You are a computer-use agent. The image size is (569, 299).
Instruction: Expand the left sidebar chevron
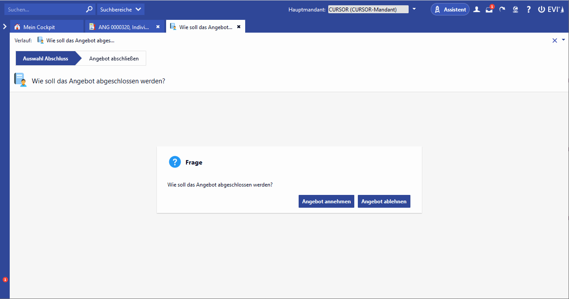click(x=4, y=26)
